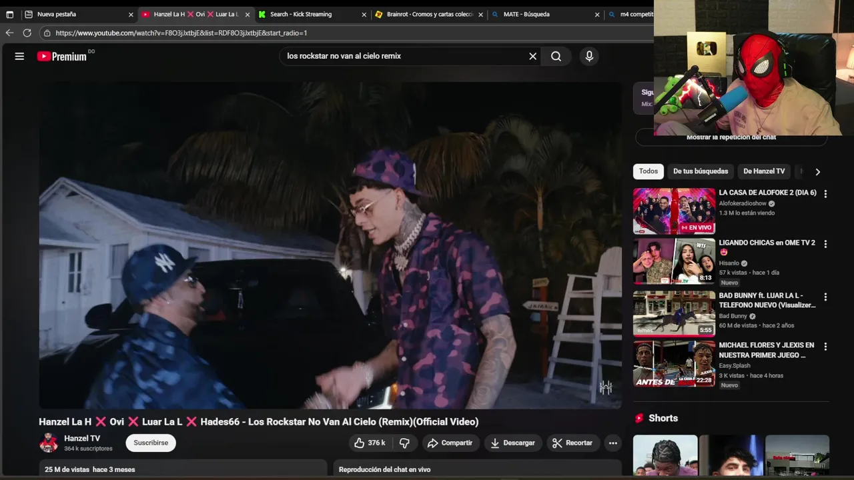The image size is (854, 480).
Task: Open MICHAEL FLORES Y JLEXIS thumbnail
Action: [x=674, y=363]
